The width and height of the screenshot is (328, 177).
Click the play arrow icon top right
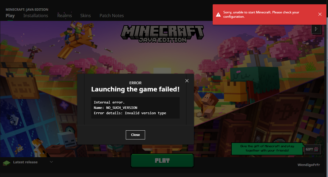coord(316,29)
